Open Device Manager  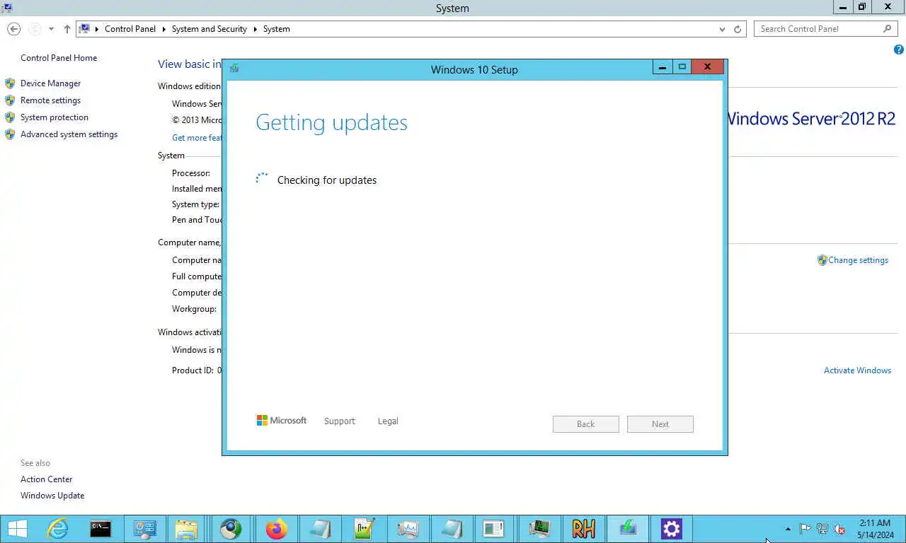point(50,83)
